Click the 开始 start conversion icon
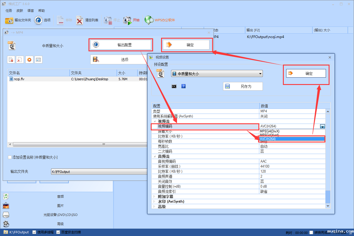354x236 pixels. [x=127, y=20]
